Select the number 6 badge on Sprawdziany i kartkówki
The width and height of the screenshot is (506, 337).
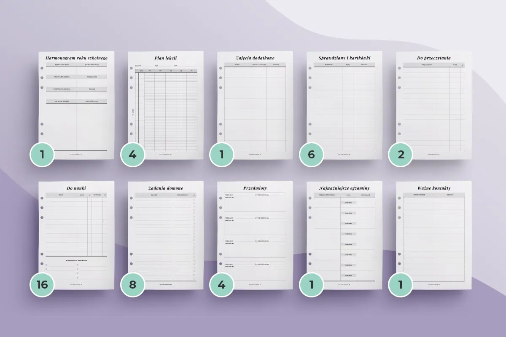(311, 154)
